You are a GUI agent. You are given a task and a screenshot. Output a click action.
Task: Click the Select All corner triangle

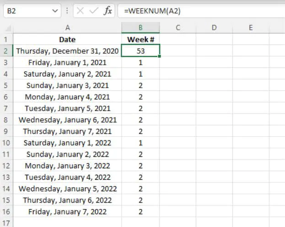[x=6, y=28]
